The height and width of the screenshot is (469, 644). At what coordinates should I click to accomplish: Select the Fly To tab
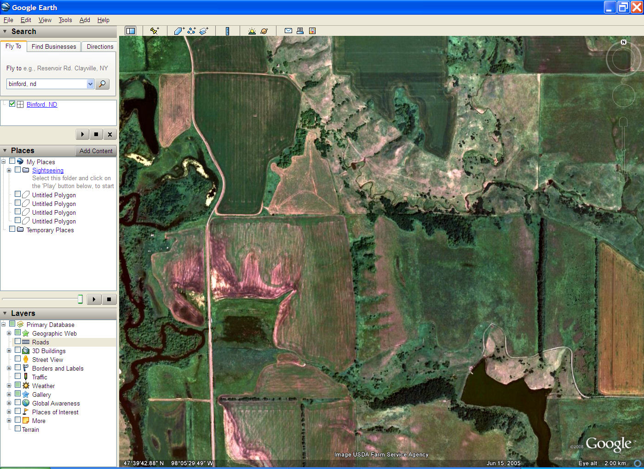coord(13,46)
